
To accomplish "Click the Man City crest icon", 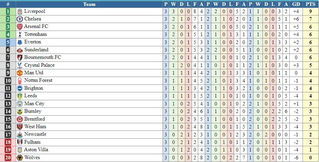I will [x=20, y=104].
